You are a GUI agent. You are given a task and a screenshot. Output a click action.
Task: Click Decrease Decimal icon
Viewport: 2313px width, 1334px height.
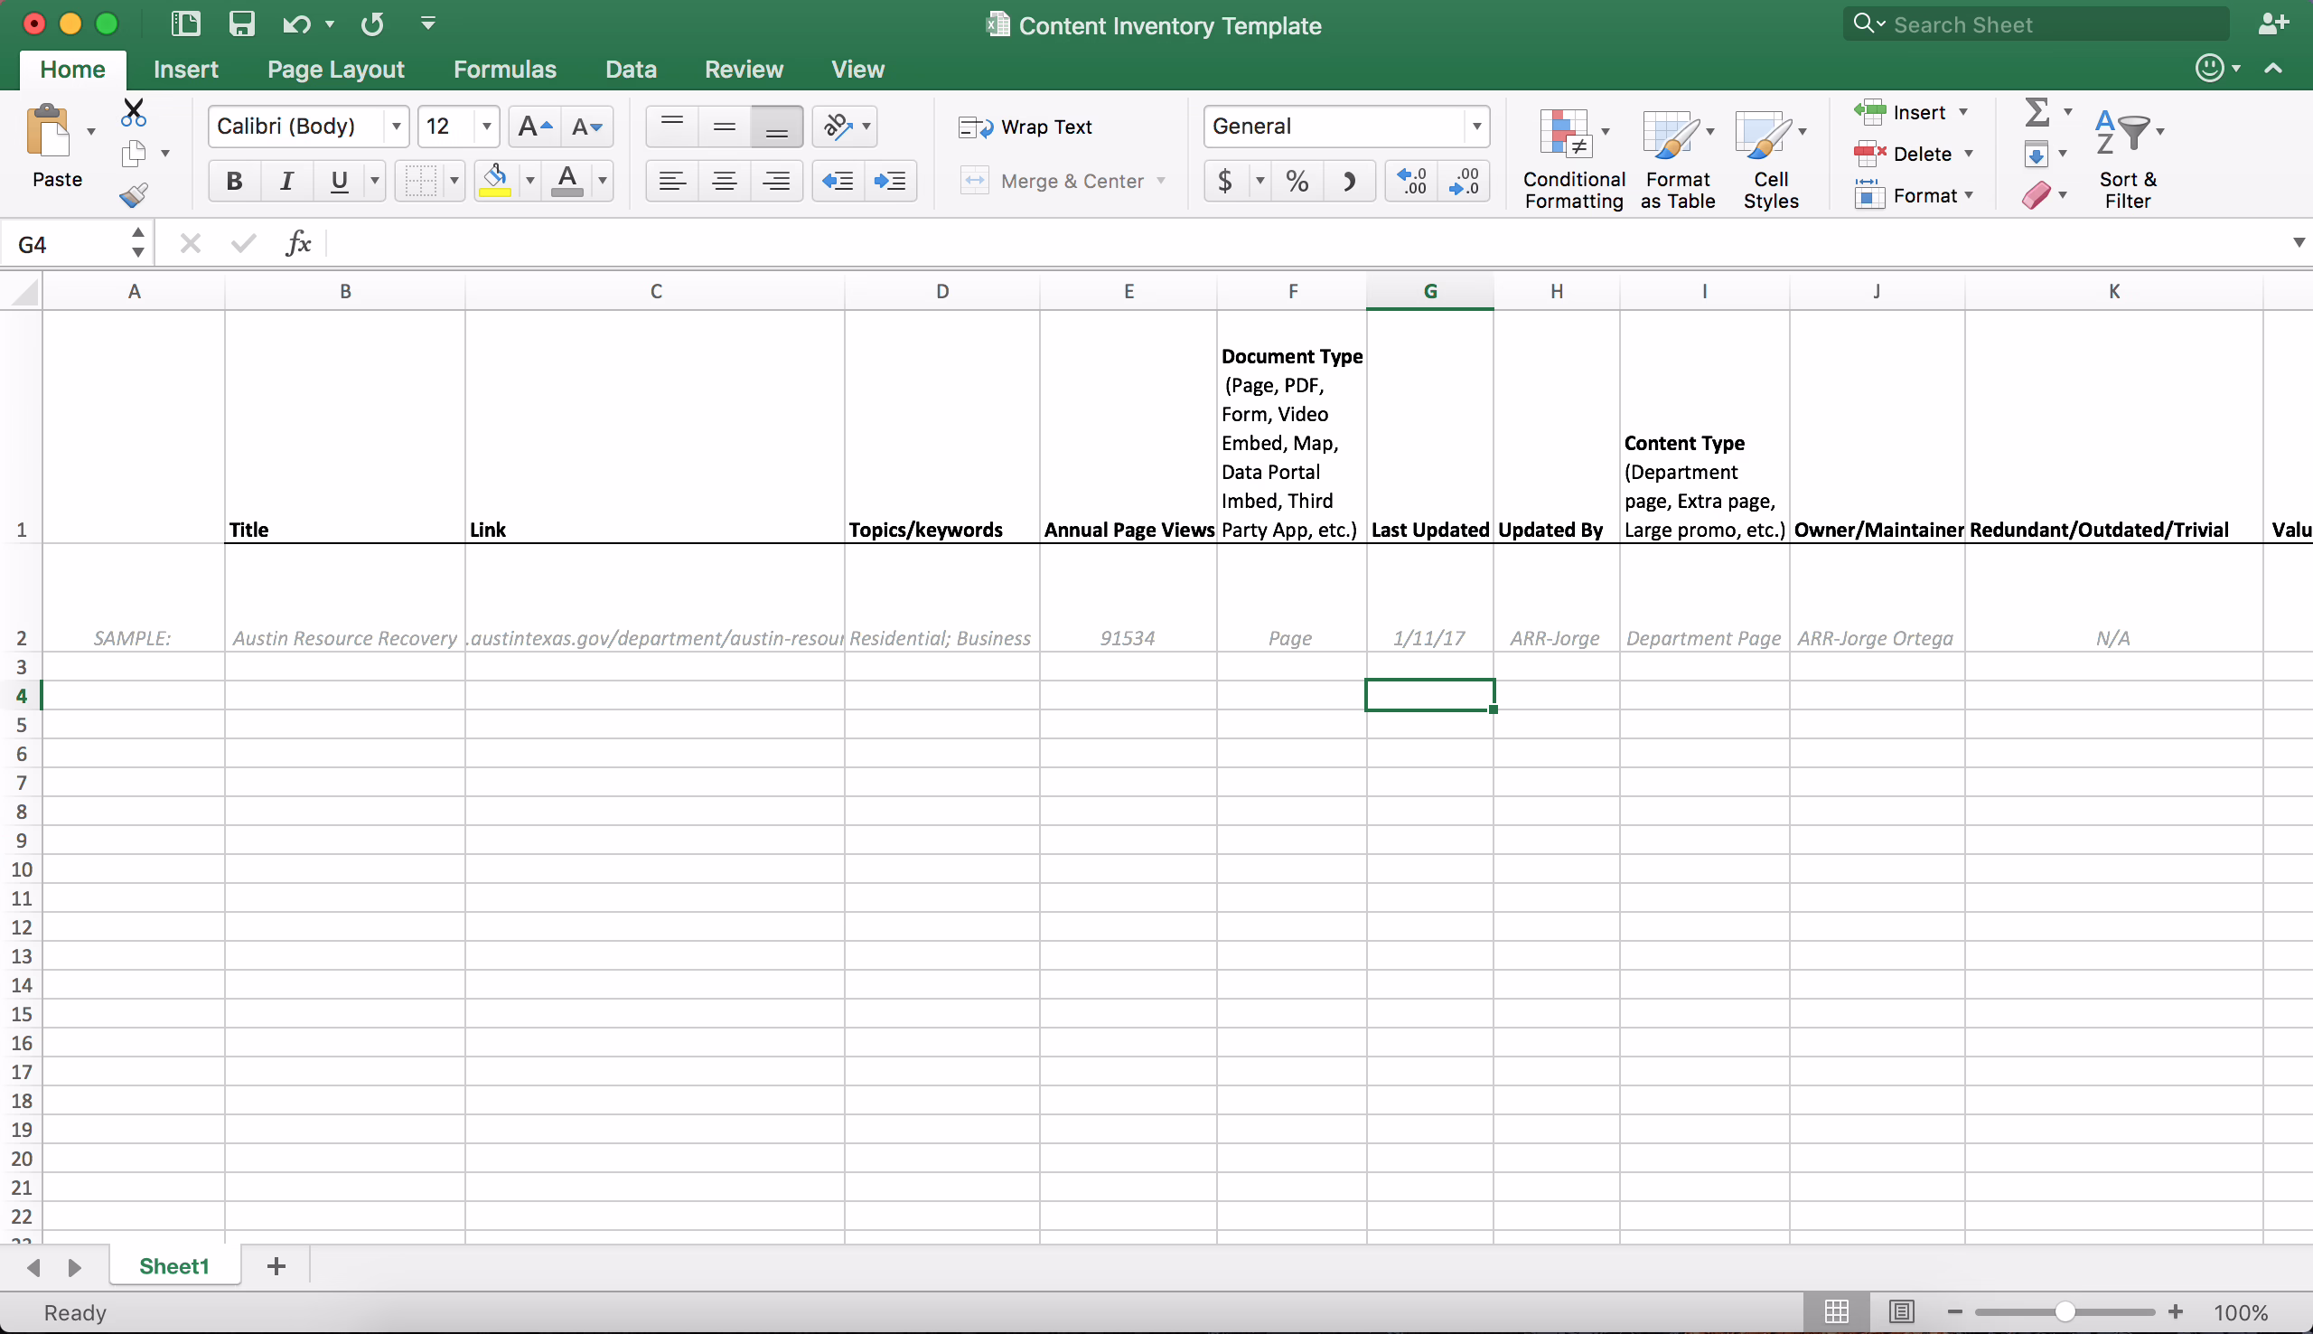1465,181
